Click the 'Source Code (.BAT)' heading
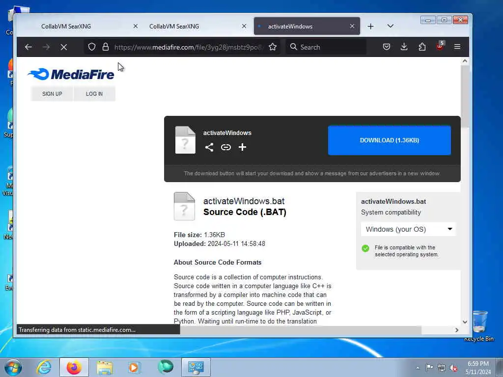The width and height of the screenshot is (503, 377). 245,212
